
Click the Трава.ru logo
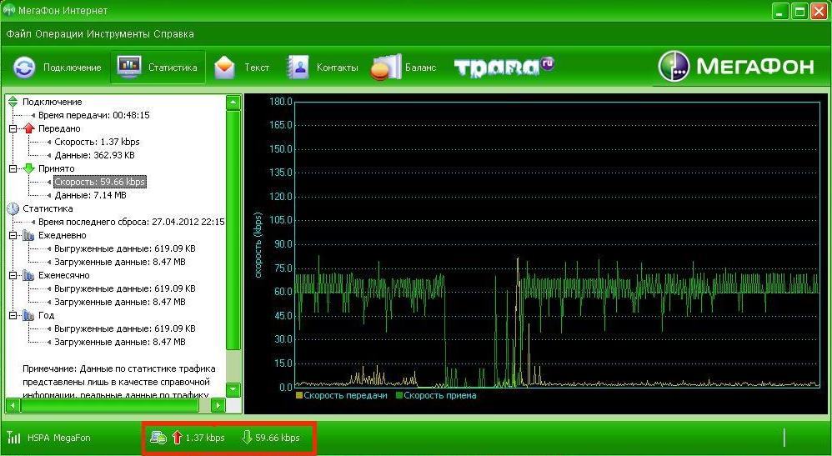click(x=504, y=67)
